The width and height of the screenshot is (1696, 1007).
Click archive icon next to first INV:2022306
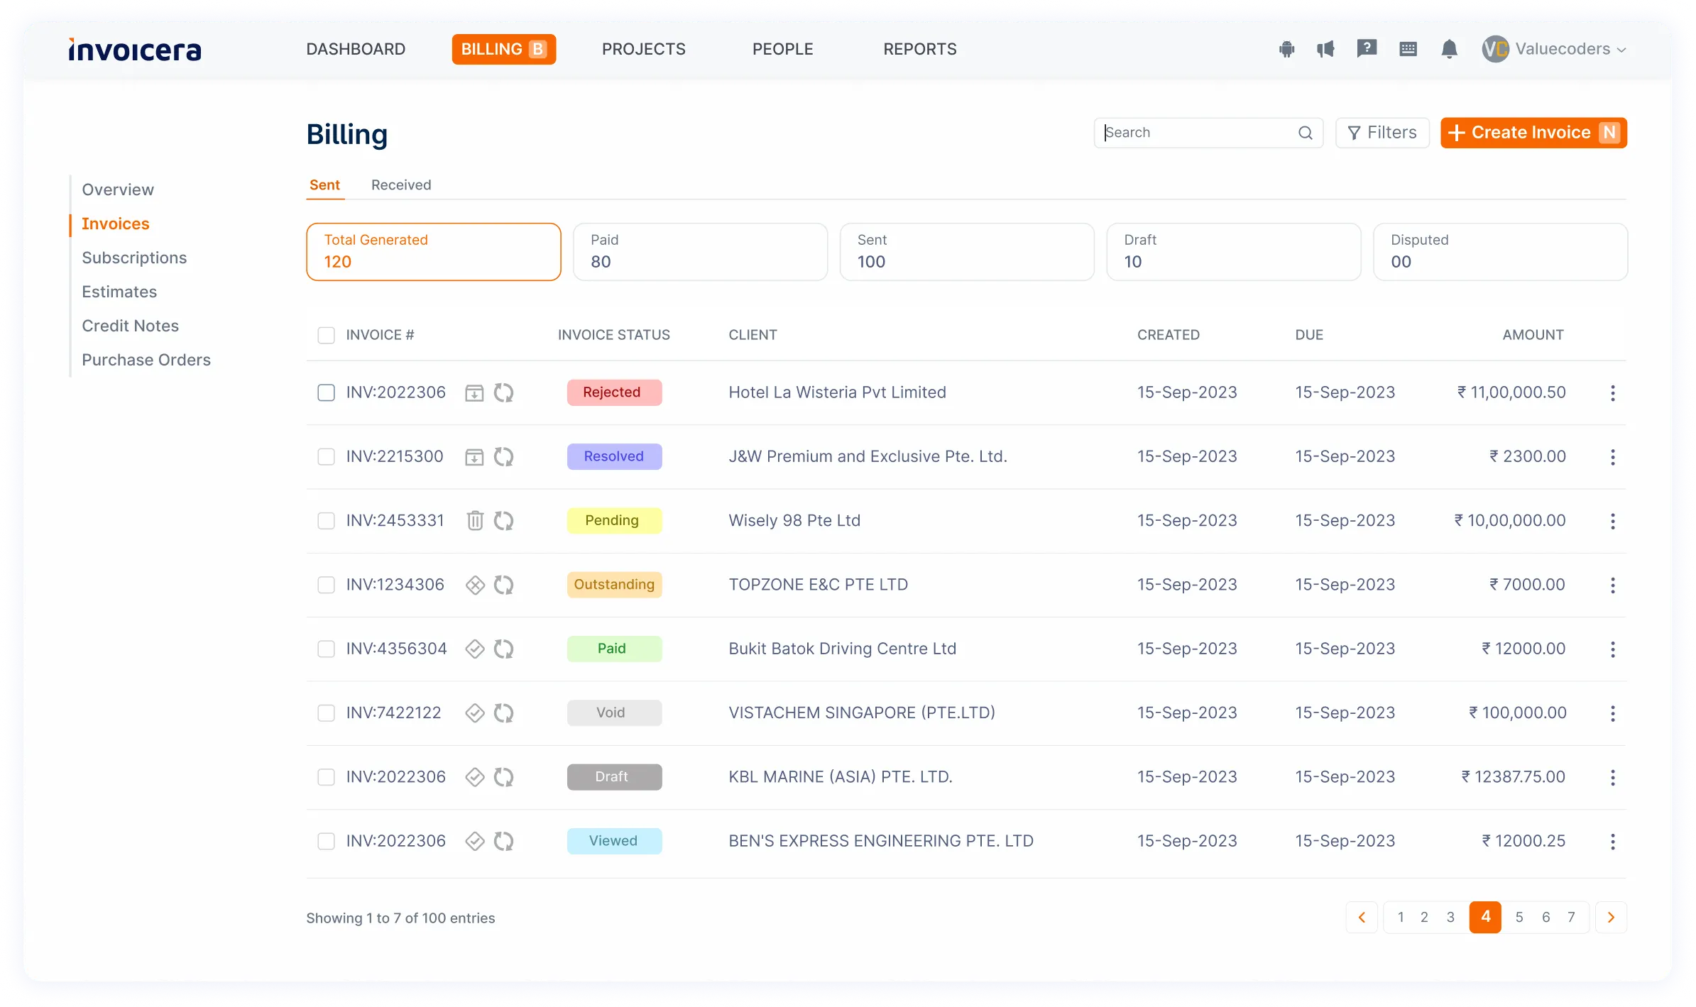coord(474,392)
